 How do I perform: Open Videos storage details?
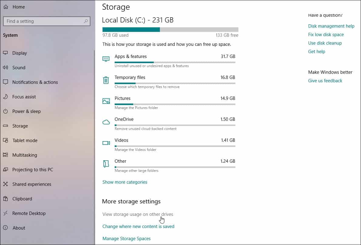point(169,145)
